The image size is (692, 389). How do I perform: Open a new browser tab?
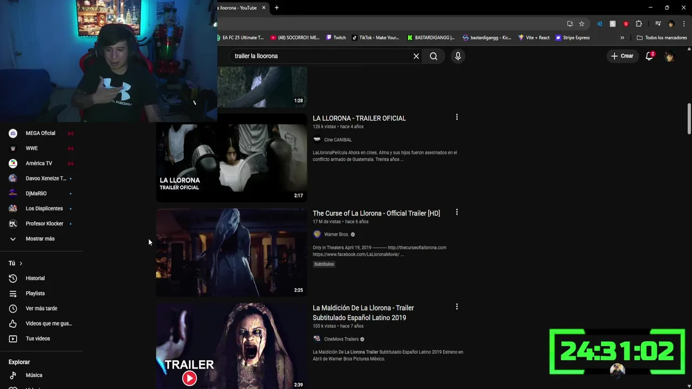pos(277,8)
